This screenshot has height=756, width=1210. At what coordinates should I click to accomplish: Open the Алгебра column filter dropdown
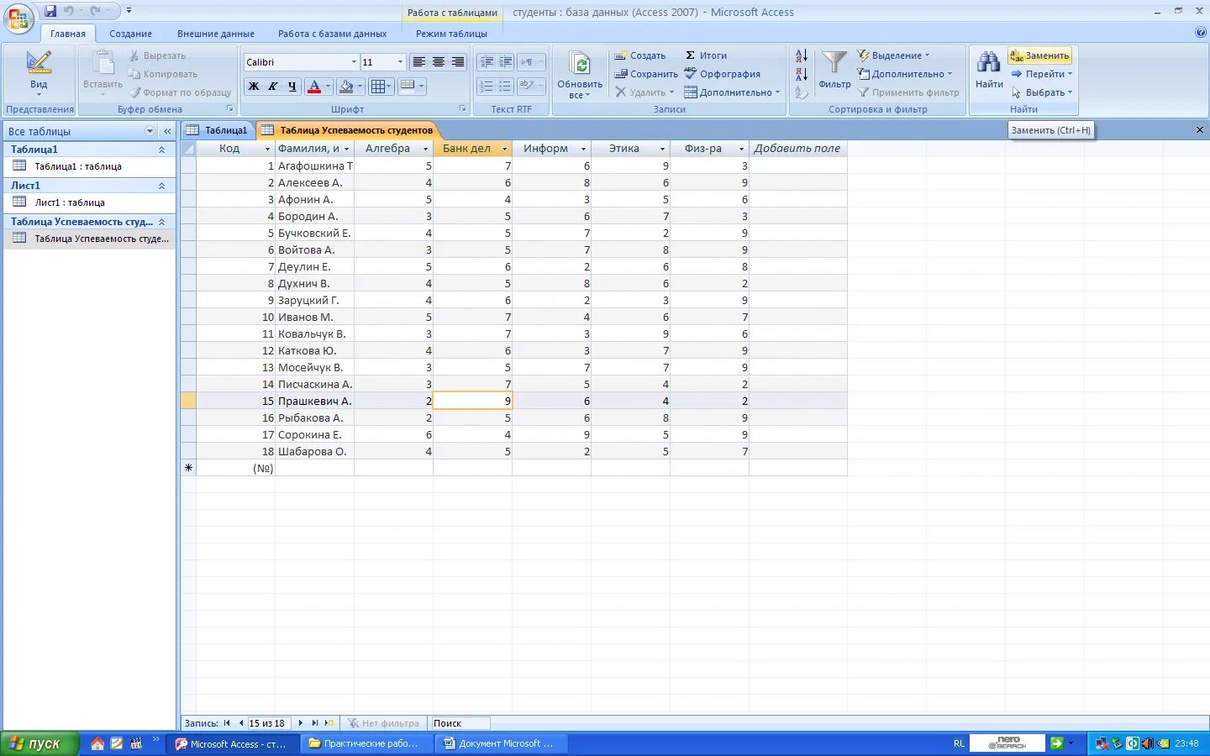425,149
